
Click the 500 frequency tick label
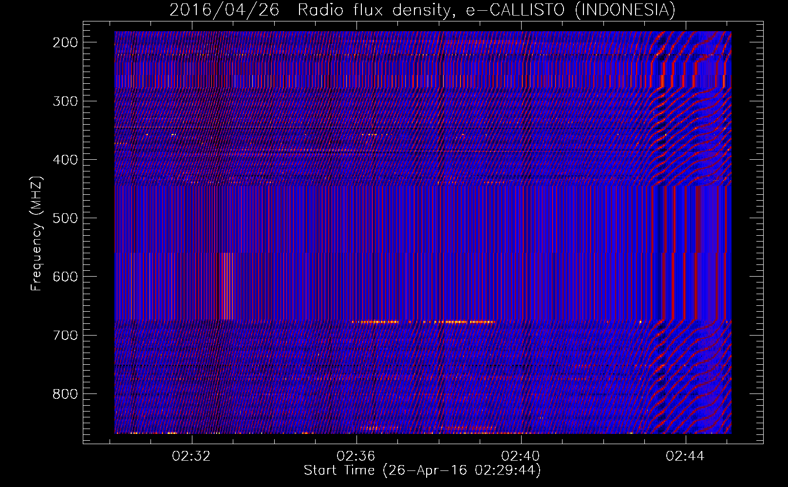pyautogui.click(x=65, y=218)
